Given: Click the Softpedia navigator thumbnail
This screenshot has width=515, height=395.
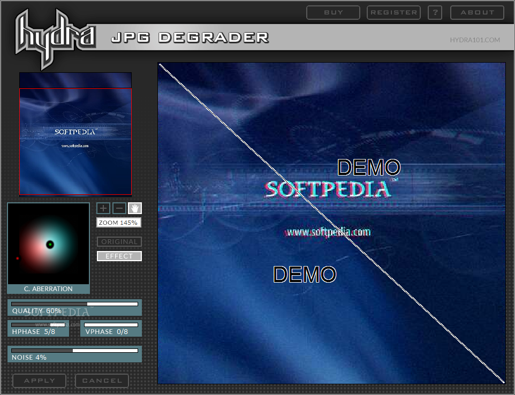Looking at the screenshot, I should (75, 134).
